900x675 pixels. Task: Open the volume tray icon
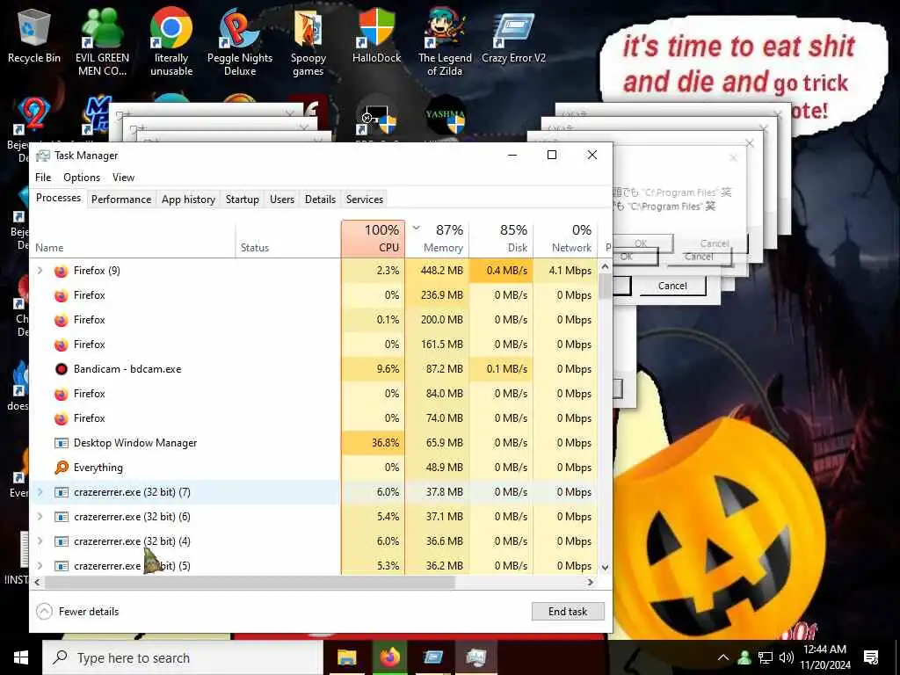tap(787, 657)
